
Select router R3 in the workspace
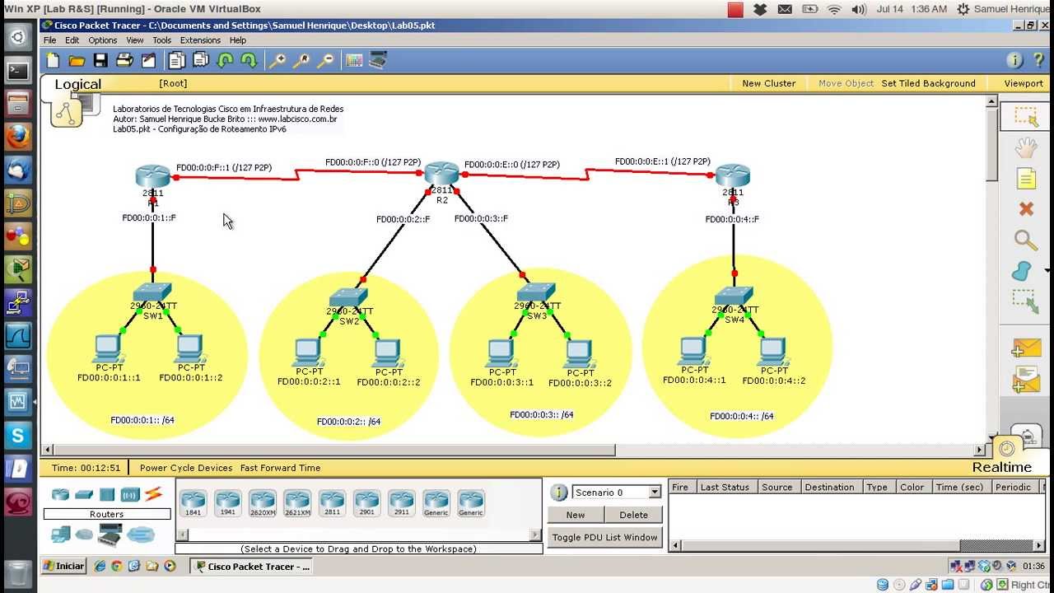click(x=733, y=176)
